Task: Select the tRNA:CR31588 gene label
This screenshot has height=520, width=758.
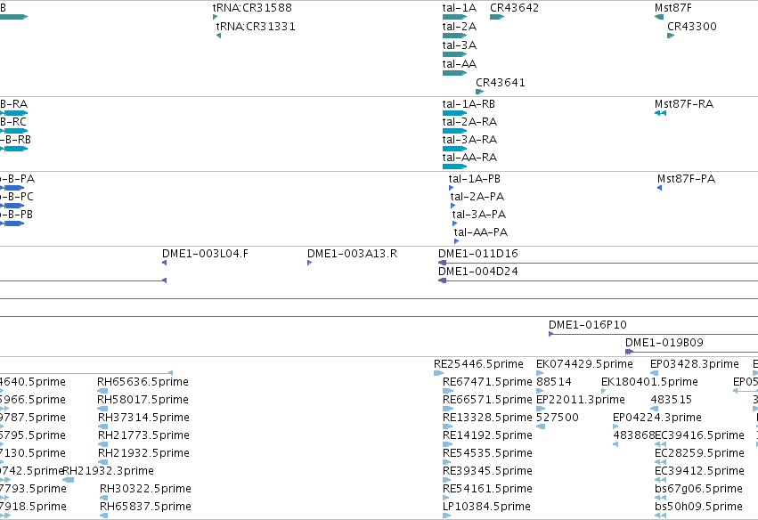Action: [x=252, y=8]
